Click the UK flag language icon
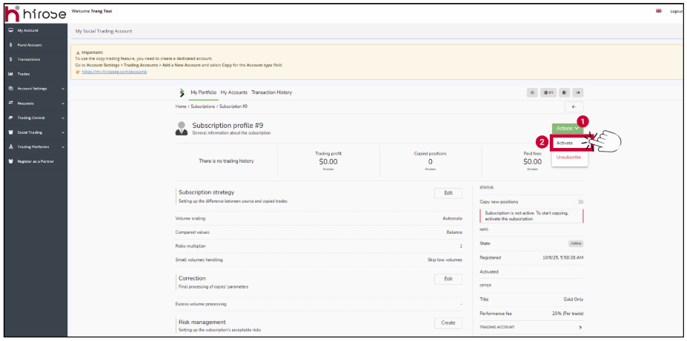 point(658,11)
